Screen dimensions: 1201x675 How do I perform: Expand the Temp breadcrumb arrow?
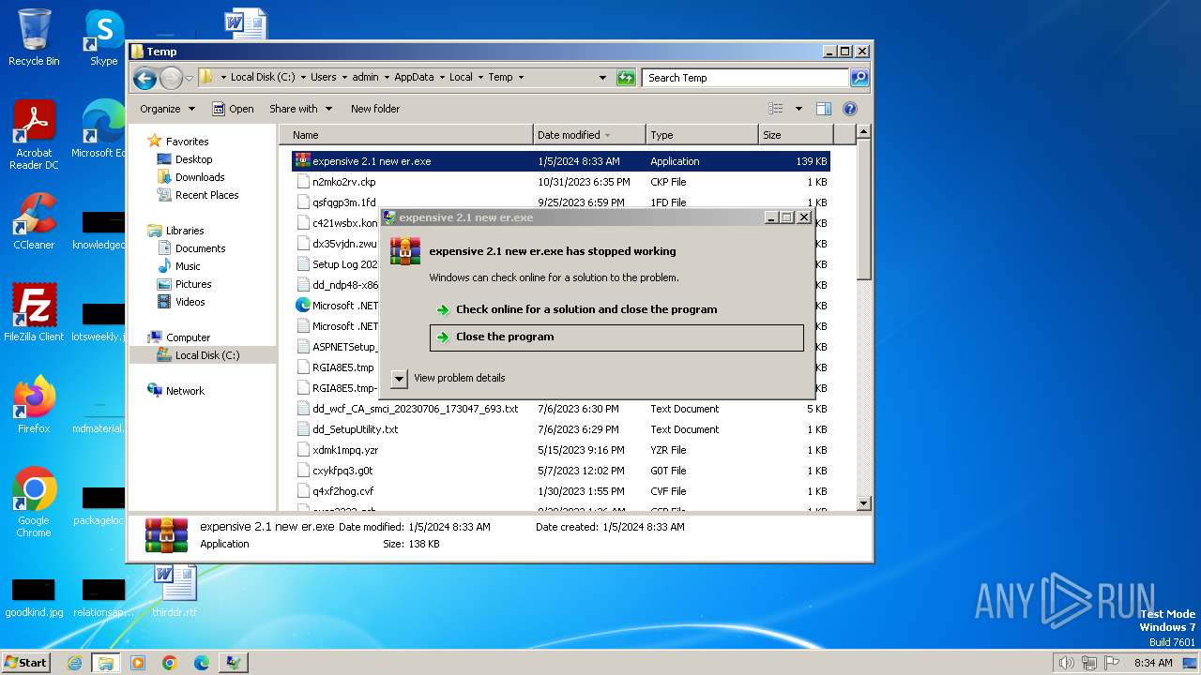pyautogui.click(x=521, y=78)
